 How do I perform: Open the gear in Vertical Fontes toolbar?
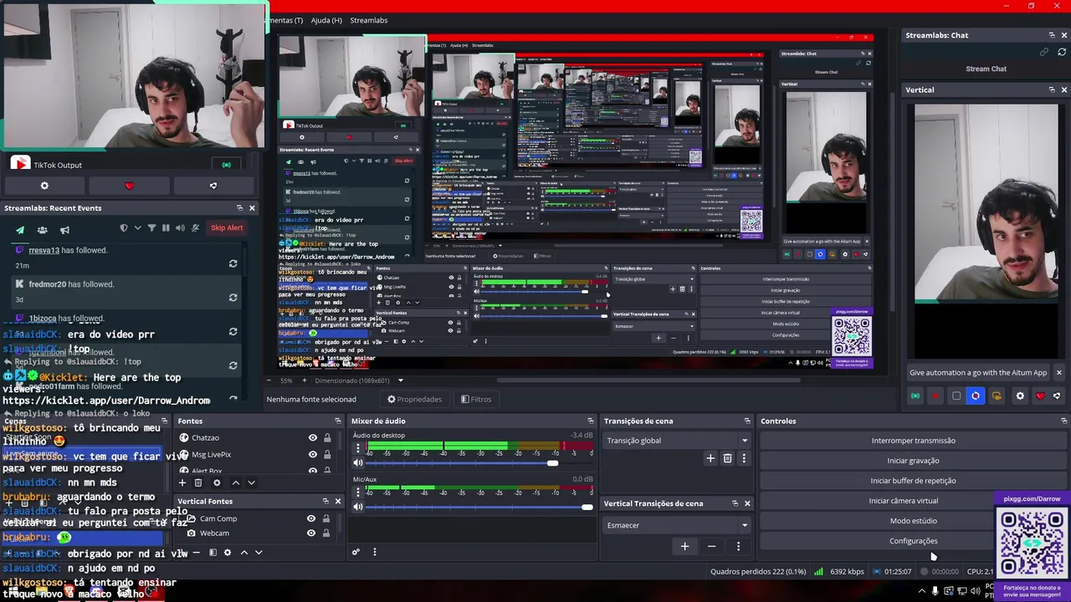point(227,553)
